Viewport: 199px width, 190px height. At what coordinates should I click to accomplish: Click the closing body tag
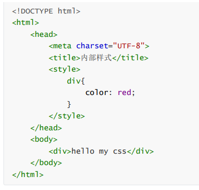point(46,163)
